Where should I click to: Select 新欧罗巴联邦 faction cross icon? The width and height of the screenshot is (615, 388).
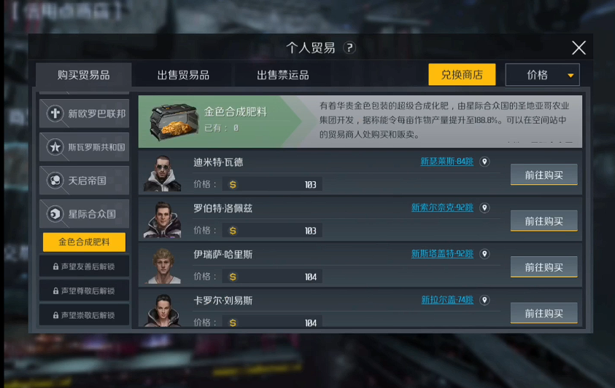pyautogui.click(x=55, y=114)
